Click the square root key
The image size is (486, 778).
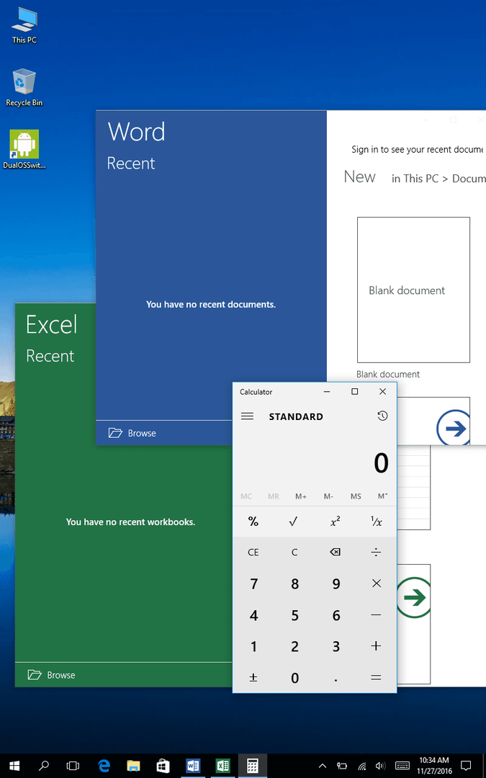click(294, 522)
